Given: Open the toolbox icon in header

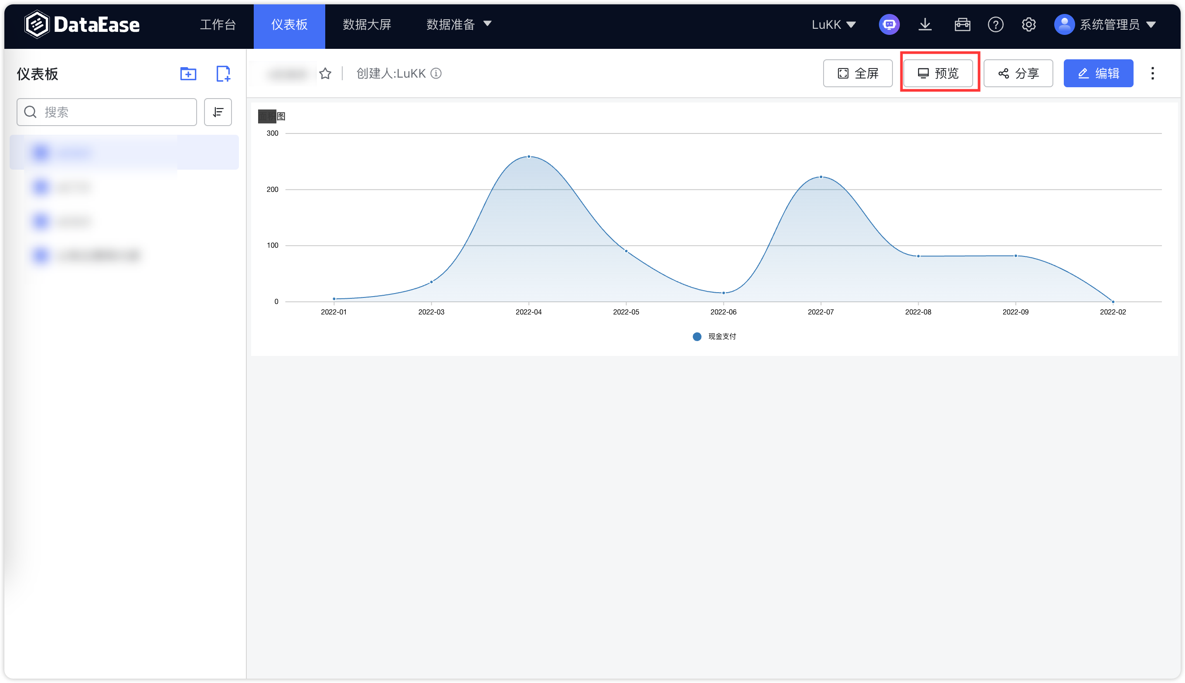Looking at the screenshot, I should (962, 24).
